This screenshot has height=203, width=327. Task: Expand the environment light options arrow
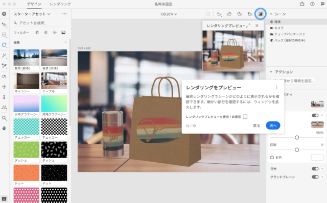(322, 115)
